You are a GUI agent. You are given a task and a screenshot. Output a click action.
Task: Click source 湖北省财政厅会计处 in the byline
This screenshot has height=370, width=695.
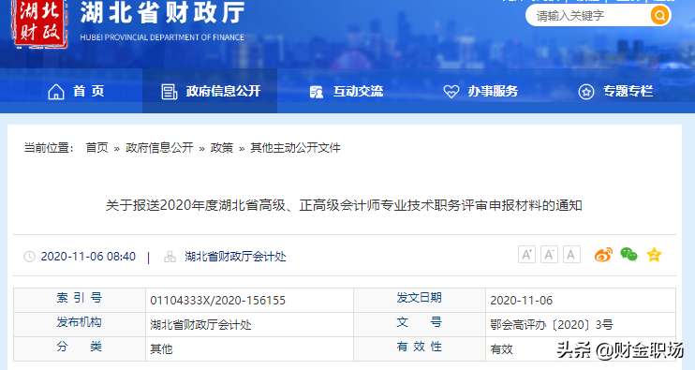coord(235,257)
